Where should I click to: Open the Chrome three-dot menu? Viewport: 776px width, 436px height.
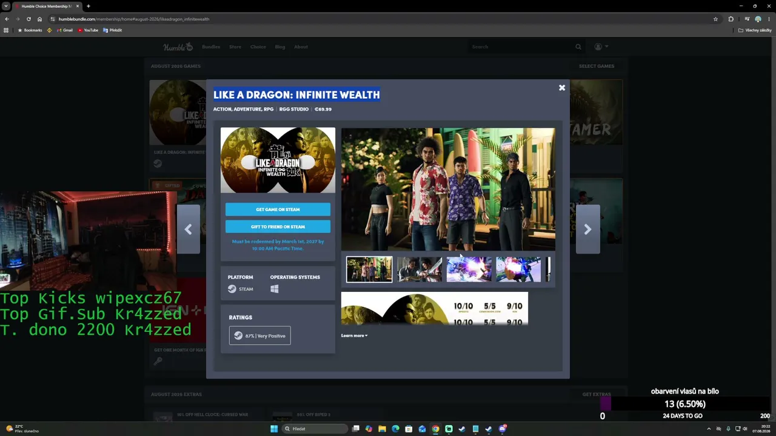[x=769, y=19]
